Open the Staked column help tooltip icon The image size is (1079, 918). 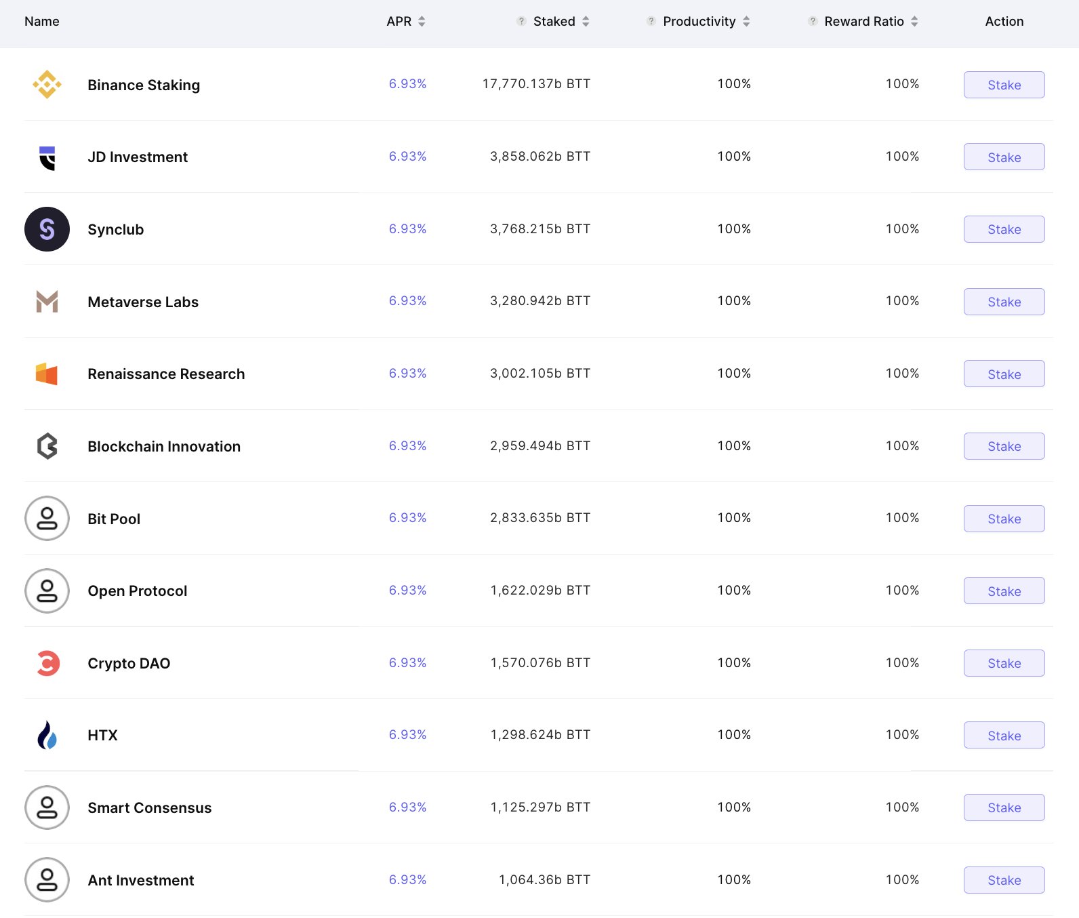pos(521,22)
